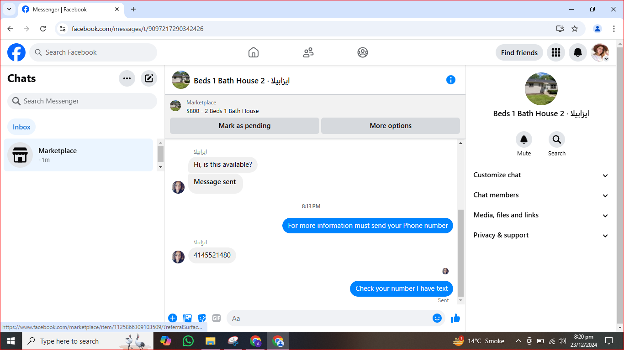This screenshot has width=624, height=350.
Task: Expand Privacy & support section
Action: pos(541,235)
